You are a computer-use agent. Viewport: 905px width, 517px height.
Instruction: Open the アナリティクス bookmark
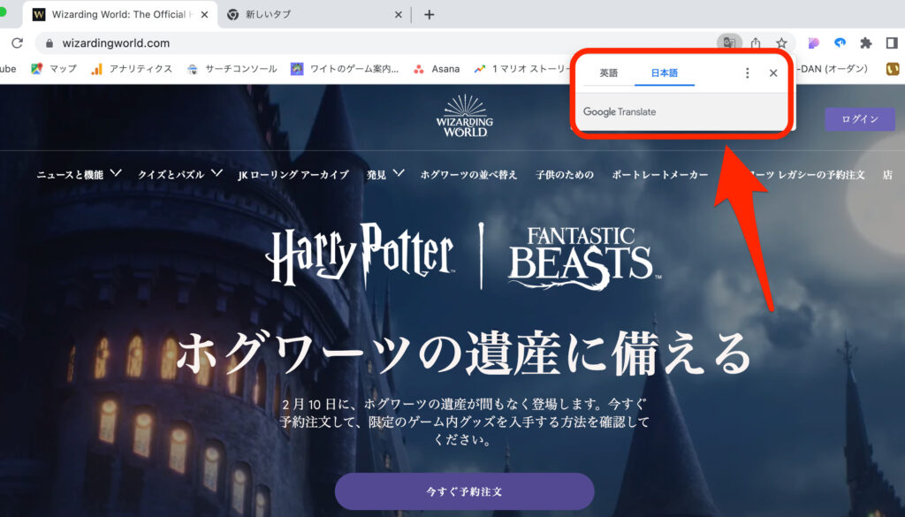(132, 69)
